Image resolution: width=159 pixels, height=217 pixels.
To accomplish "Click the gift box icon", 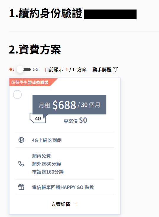I will click(21, 187).
